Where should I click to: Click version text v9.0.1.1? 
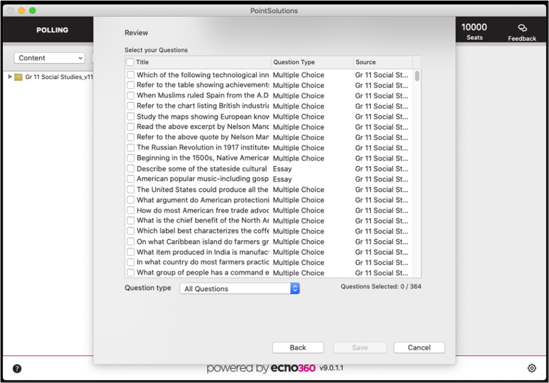pos(331,368)
